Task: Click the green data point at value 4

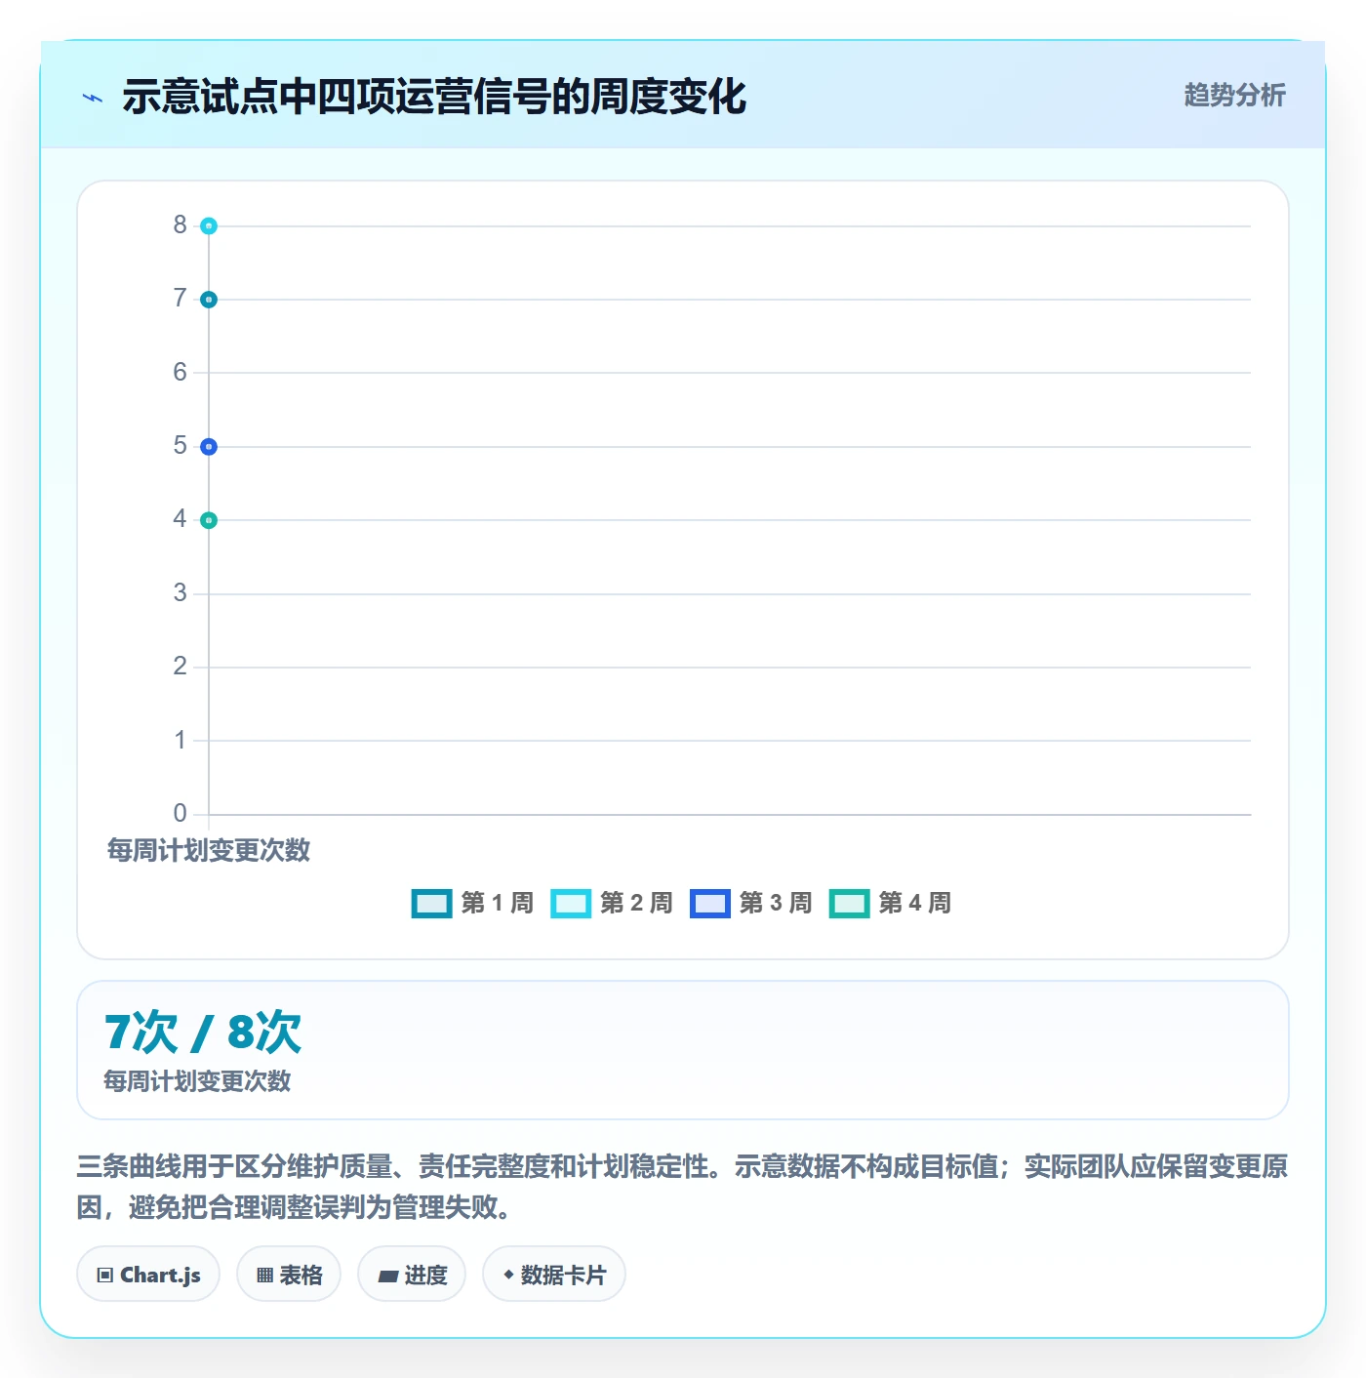Action: (x=209, y=520)
